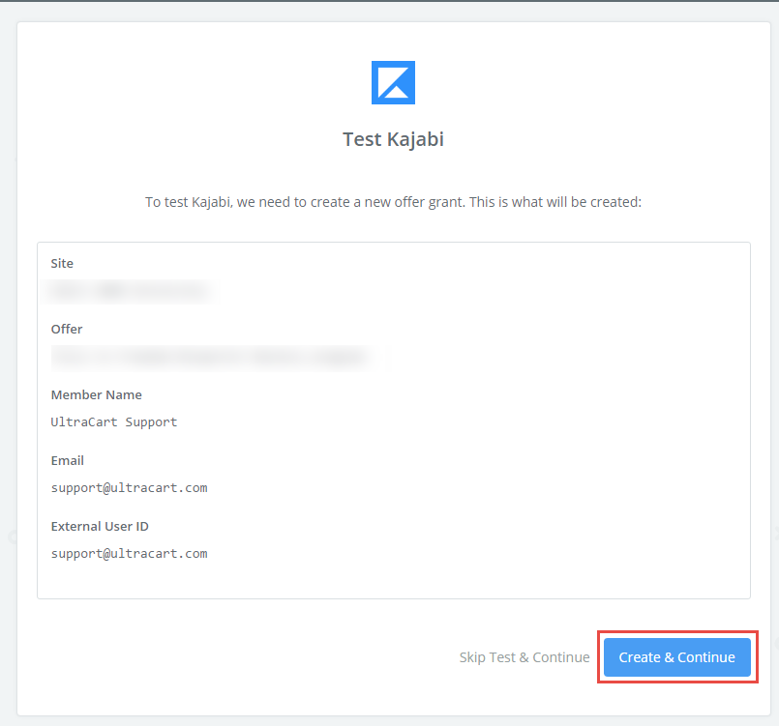
Task: Click the offer grant description sentence
Action: click(x=393, y=202)
